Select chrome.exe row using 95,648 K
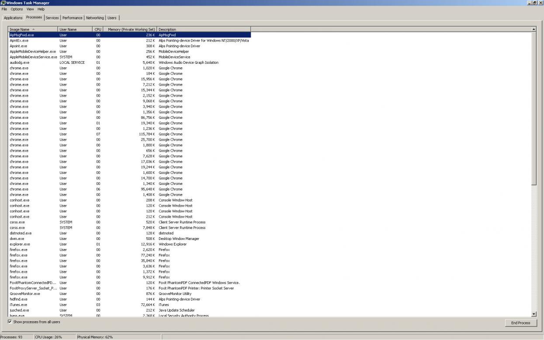This screenshot has width=544, height=340. [129, 189]
